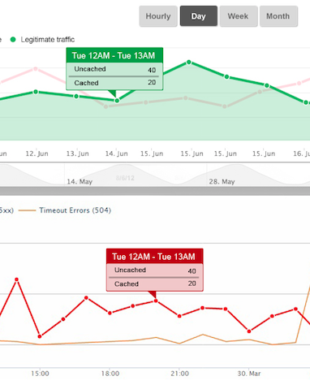This screenshot has width=310, height=385.
Task: Click the red tooltip header 'Tue 12AM - Tue 13AM'
Action: click(x=154, y=257)
